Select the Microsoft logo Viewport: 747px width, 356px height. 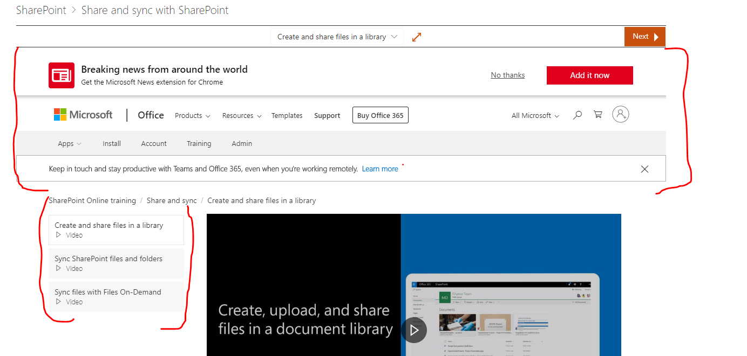point(83,114)
